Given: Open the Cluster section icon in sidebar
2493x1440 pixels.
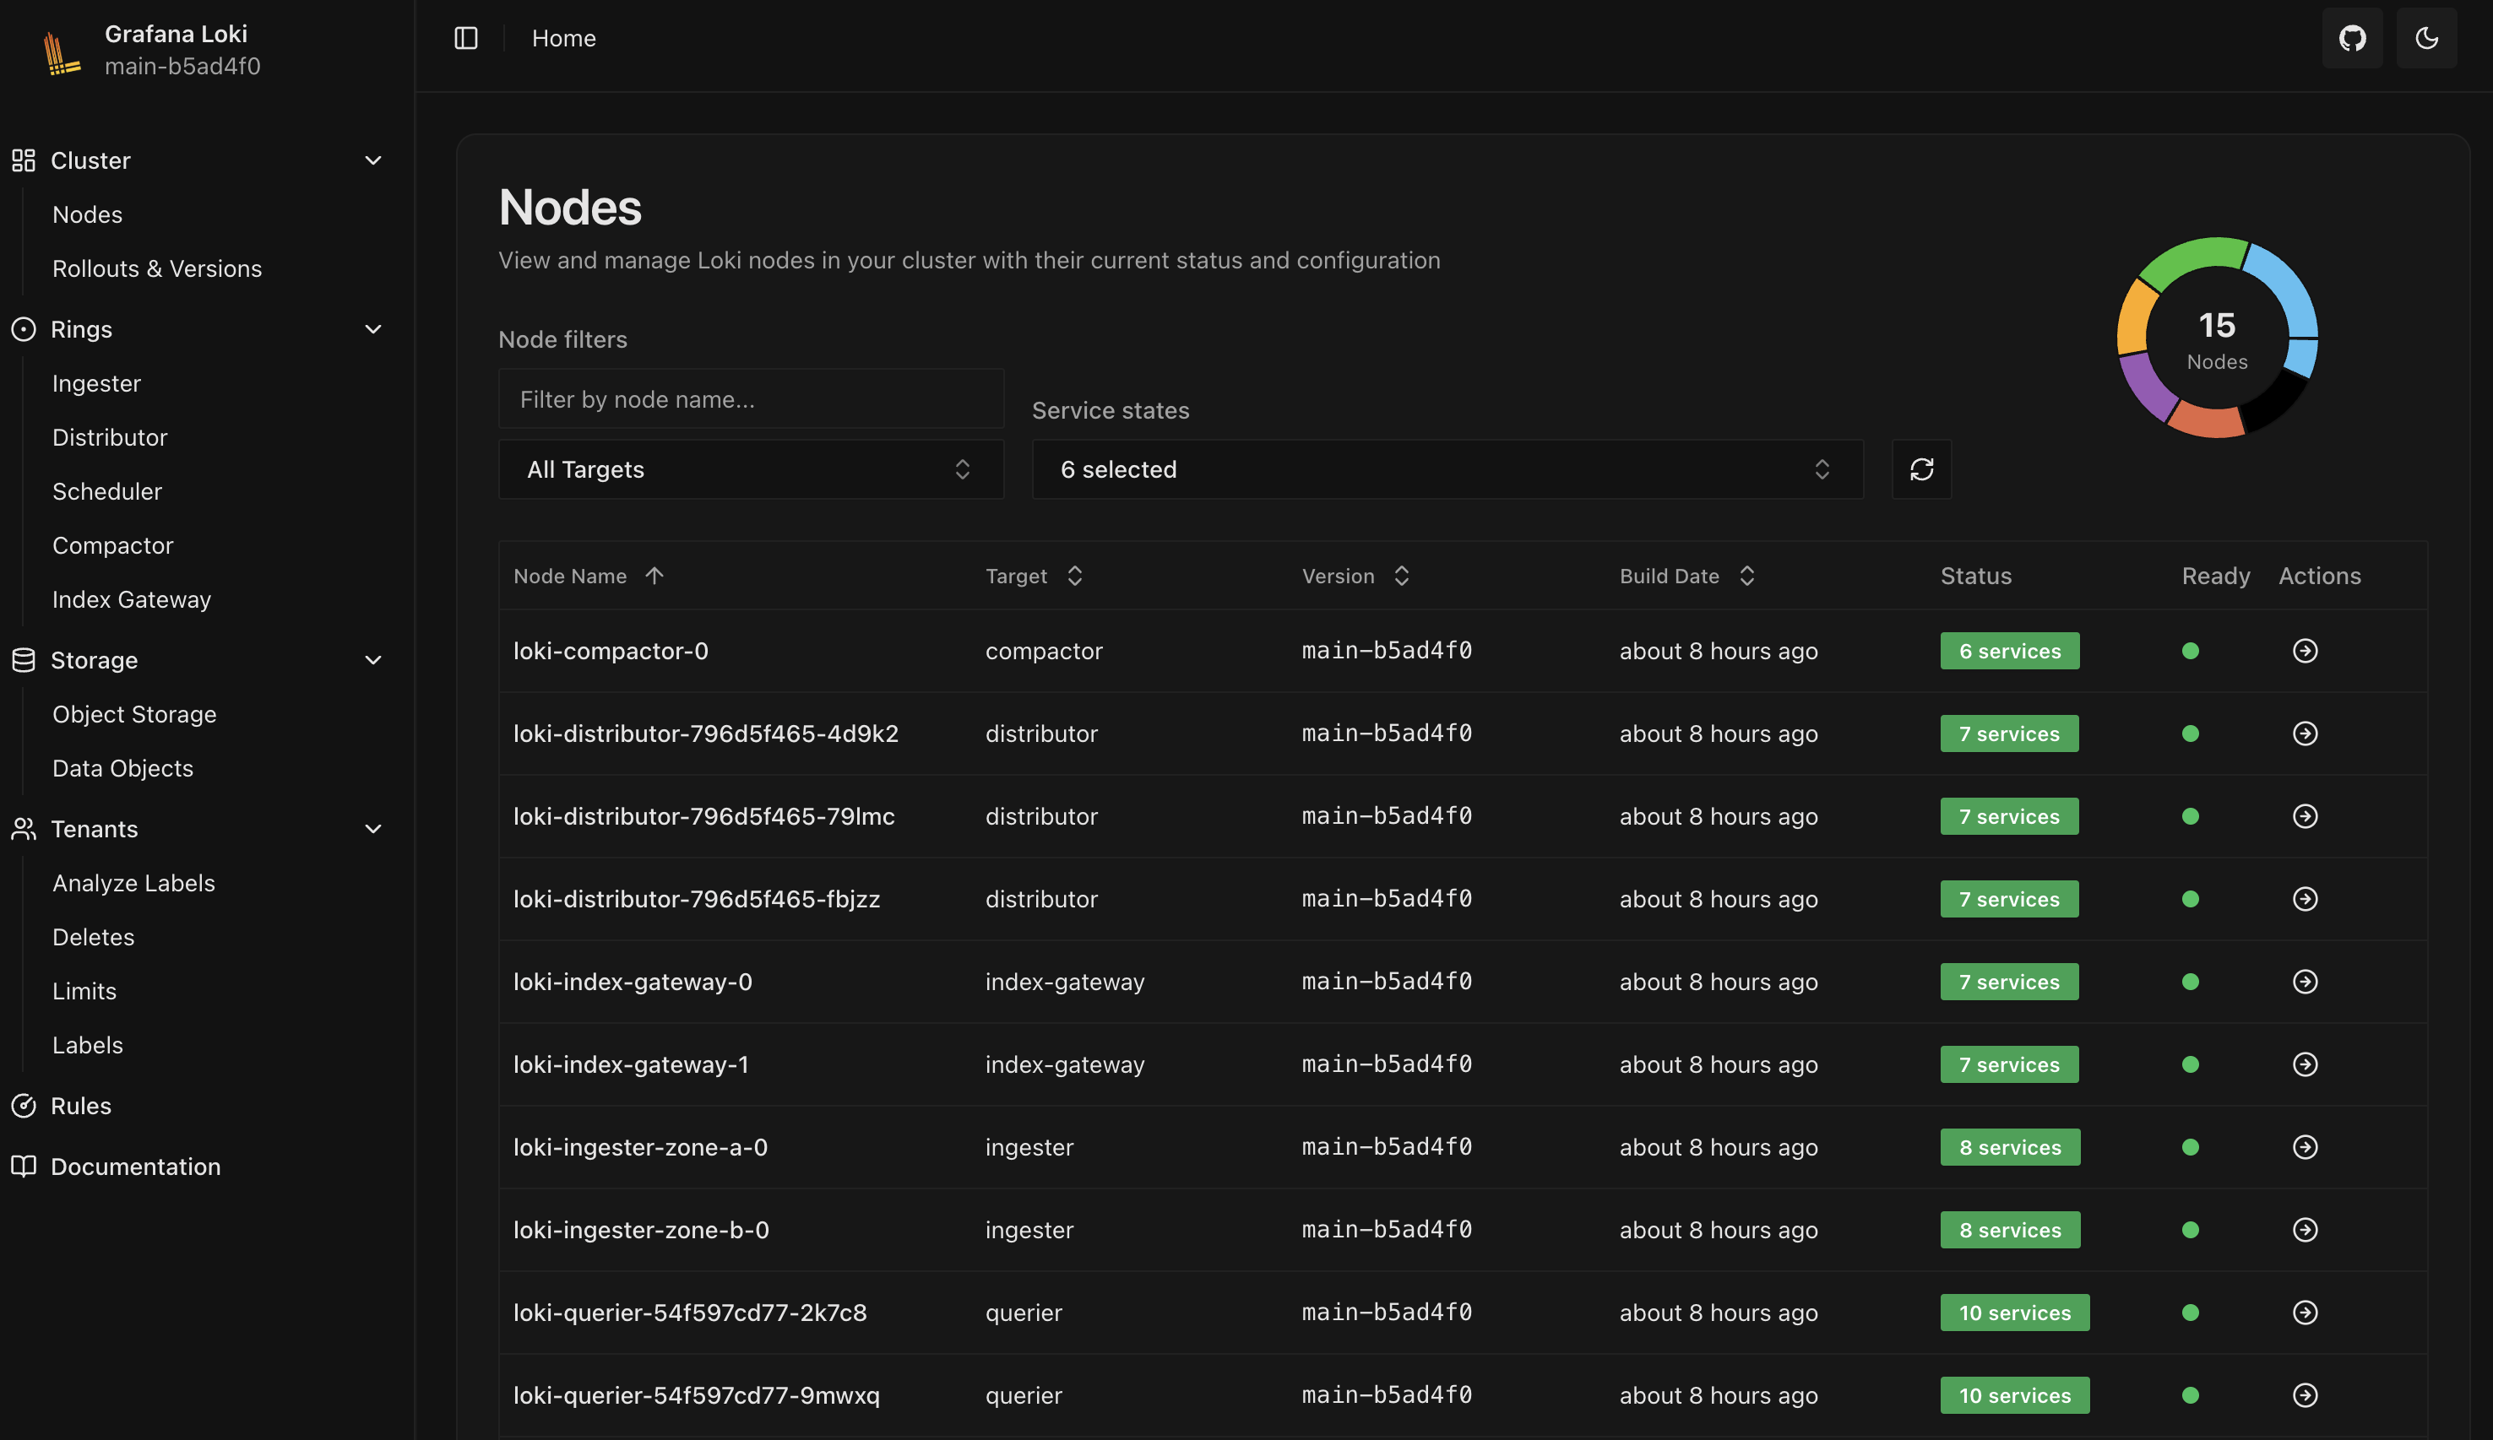Looking at the screenshot, I should click(x=23, y=160).
